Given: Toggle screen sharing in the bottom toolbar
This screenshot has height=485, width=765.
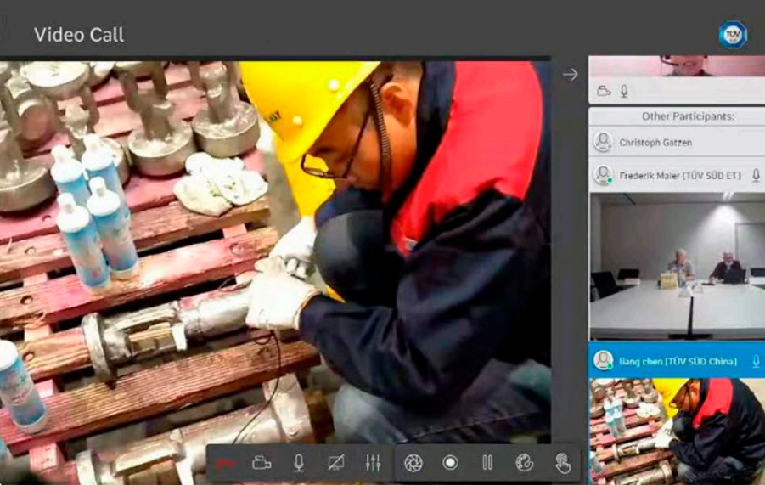Looking at the screenshot, I should (x=336, y=463).
